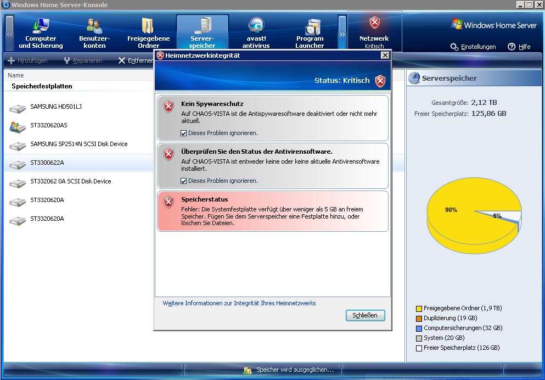Screen dimensions: 545x380
Task: Click the blue Computersicherungen legend swatch
Action: (x=419, y=328)
